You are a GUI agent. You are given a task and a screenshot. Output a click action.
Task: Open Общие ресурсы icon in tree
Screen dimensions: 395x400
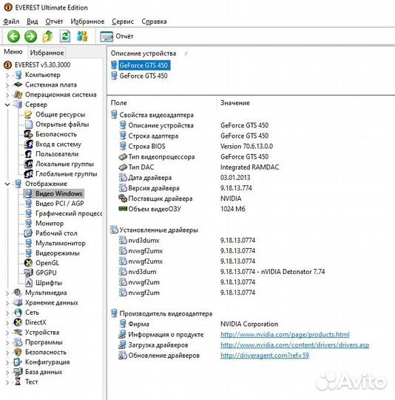[x=28, y=115]
